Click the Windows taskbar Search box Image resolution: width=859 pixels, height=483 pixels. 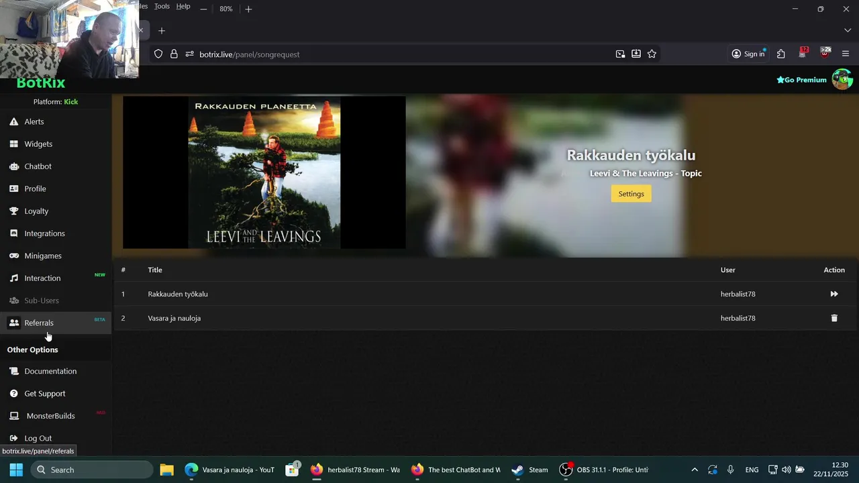click(x=92, y=470)
